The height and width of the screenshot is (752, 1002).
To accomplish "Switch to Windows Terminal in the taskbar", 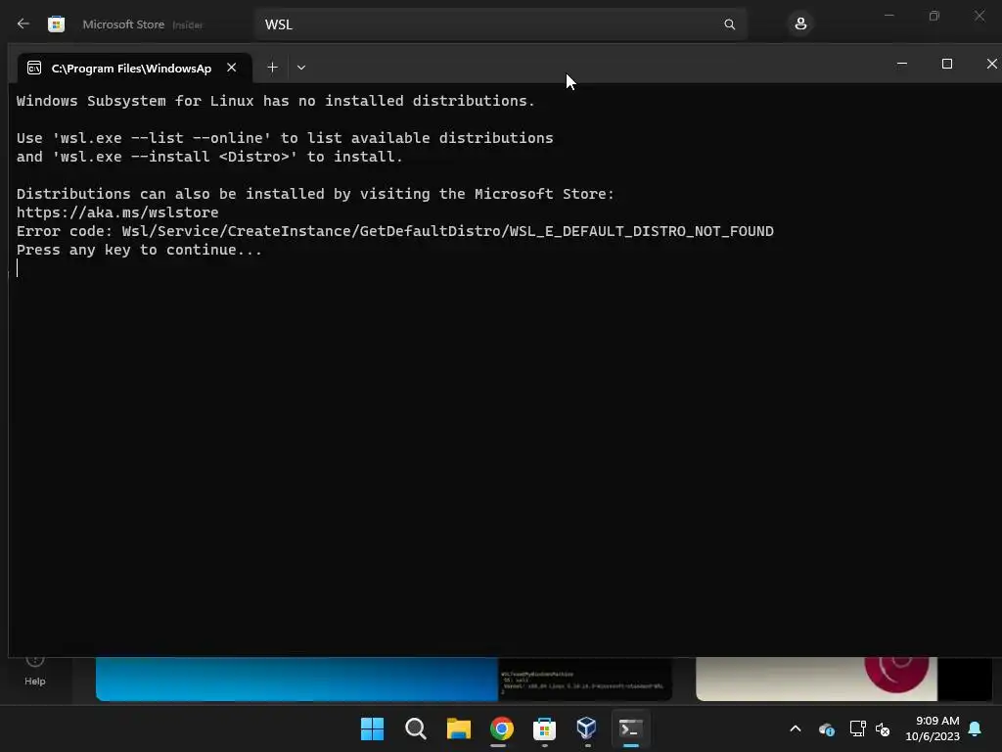I will [630, 728].
